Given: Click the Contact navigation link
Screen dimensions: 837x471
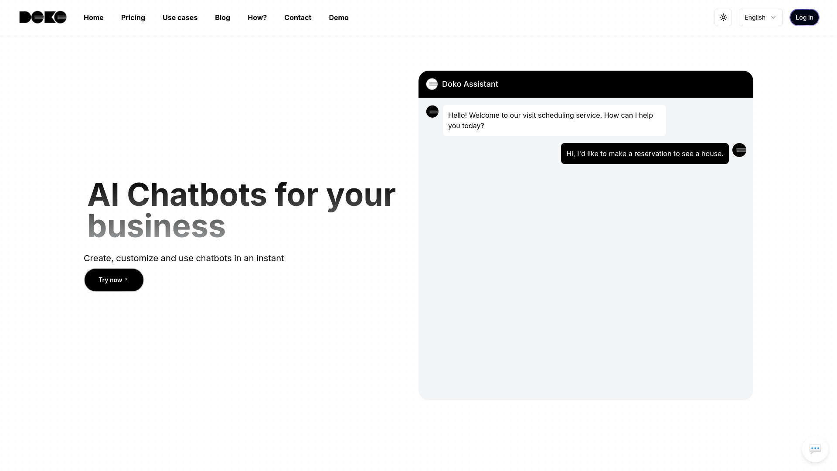Looking at the screenshot, I should click(x=298, y=17).
